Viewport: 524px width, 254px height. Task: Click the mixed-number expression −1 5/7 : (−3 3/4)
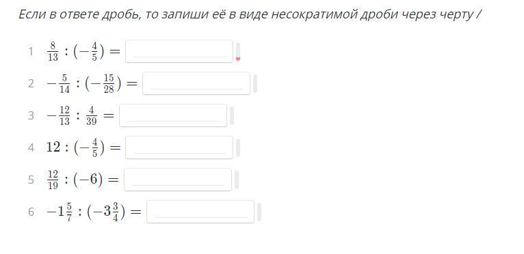[x=94, y=212]
